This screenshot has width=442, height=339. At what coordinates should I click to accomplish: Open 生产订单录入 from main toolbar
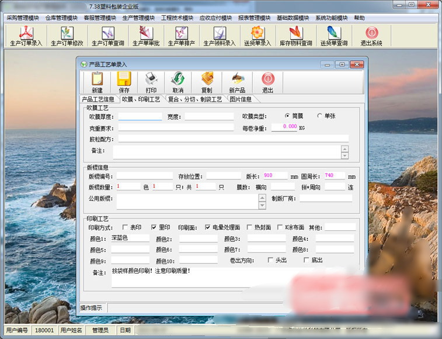point(26,36)
